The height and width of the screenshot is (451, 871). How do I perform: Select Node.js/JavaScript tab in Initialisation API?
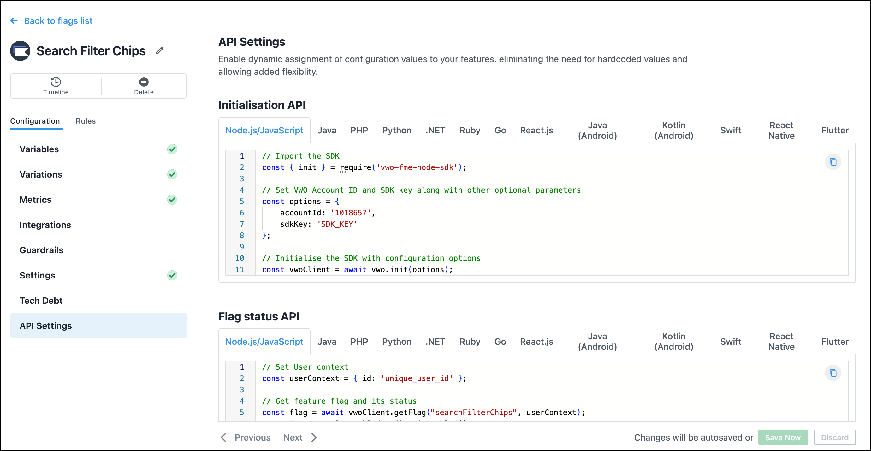click(264, 130)
